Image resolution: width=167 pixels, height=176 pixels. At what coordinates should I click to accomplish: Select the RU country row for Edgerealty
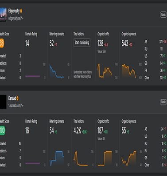pyautogui.click(x=155, y=49)
